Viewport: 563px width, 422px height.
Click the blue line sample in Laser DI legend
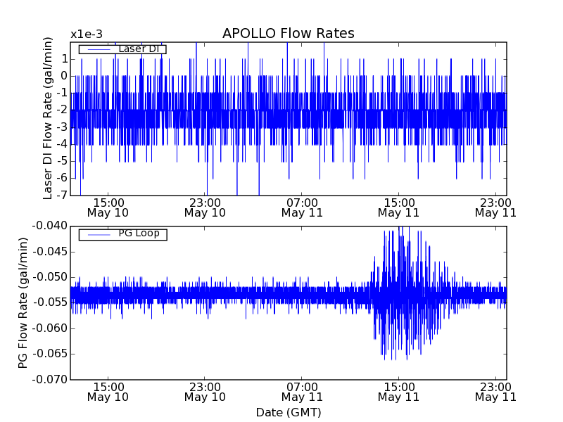coord(99,49)
